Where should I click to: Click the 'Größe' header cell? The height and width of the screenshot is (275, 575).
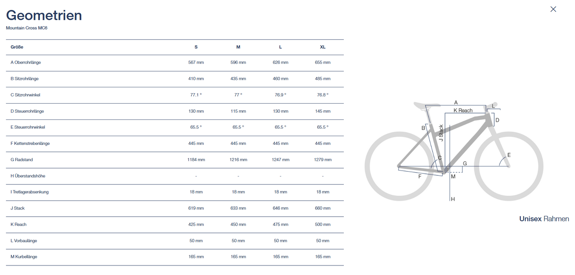coord(17,47)
